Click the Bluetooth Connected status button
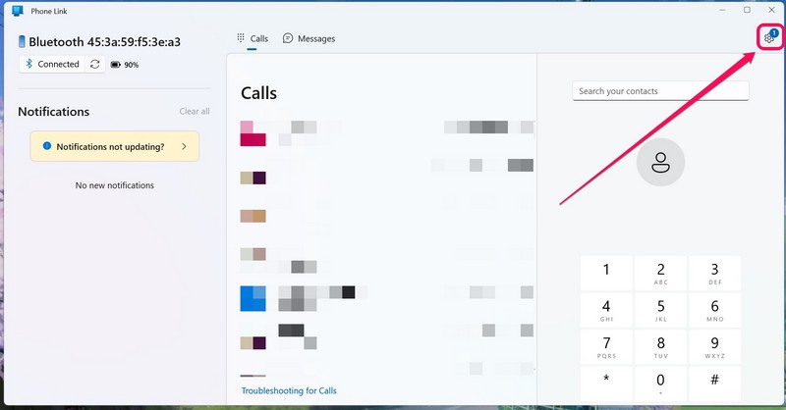This screenshot has width=786, height=410. tap(52, 64)
